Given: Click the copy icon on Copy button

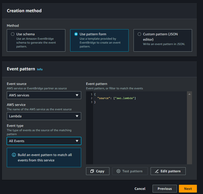Looking at the screenshot, I should point(92,171).
